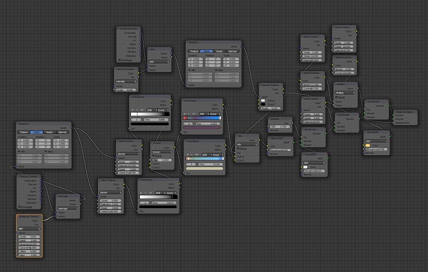Collapse the Musgrave Texture node

pos(18,216)
